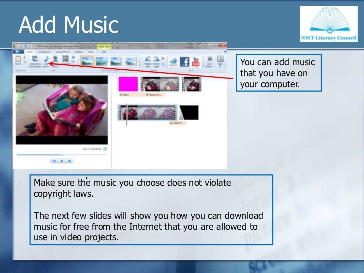Click the CREDITS caption label
Screen dimensions: 364x273
point(177,123)
